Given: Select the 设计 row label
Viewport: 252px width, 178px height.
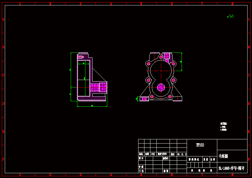Looking at the screenshot, I should pos(141,158).
